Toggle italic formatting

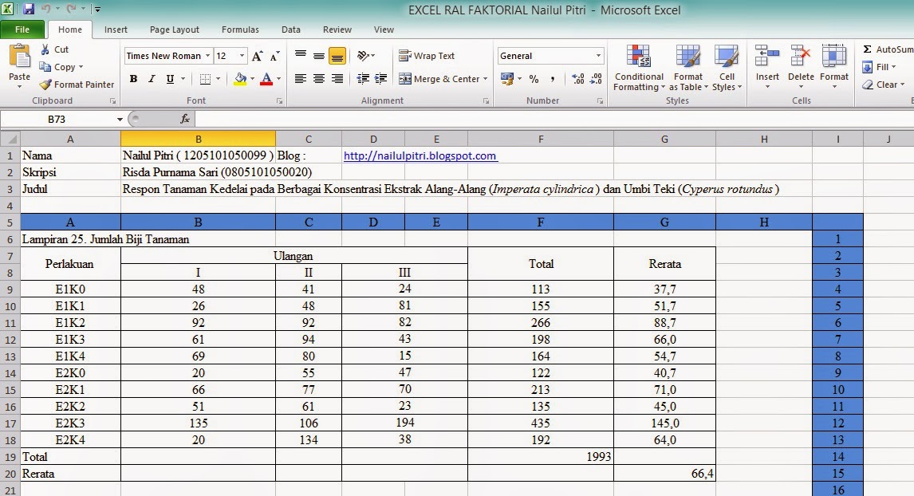pos(152,79)
